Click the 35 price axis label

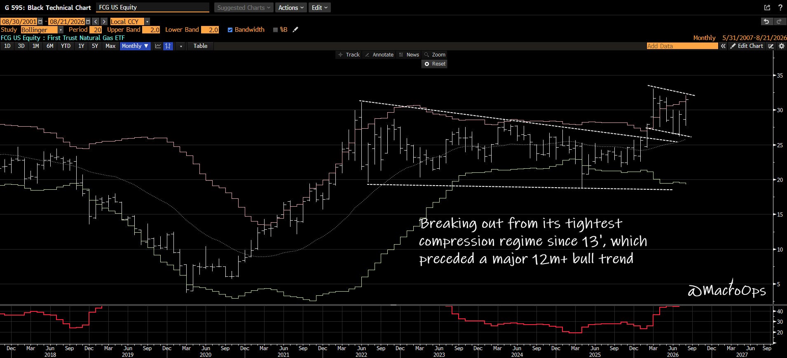pos(780,75)
